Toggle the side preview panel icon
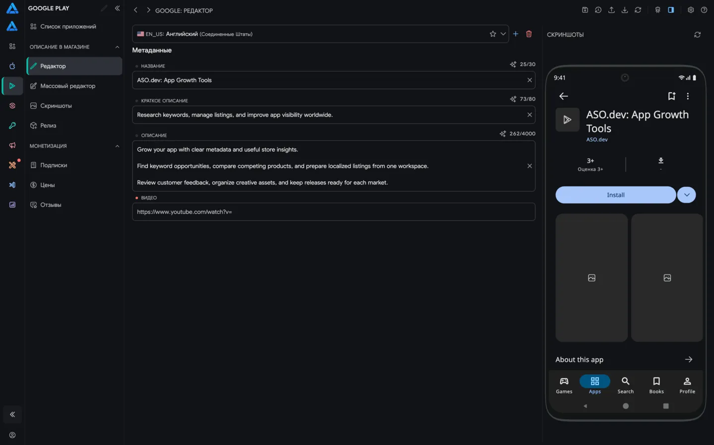The image size is (714, 445). point(671,10)
